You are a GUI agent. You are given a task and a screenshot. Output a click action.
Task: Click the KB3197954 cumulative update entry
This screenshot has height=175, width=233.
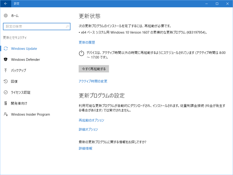(143, 32)
